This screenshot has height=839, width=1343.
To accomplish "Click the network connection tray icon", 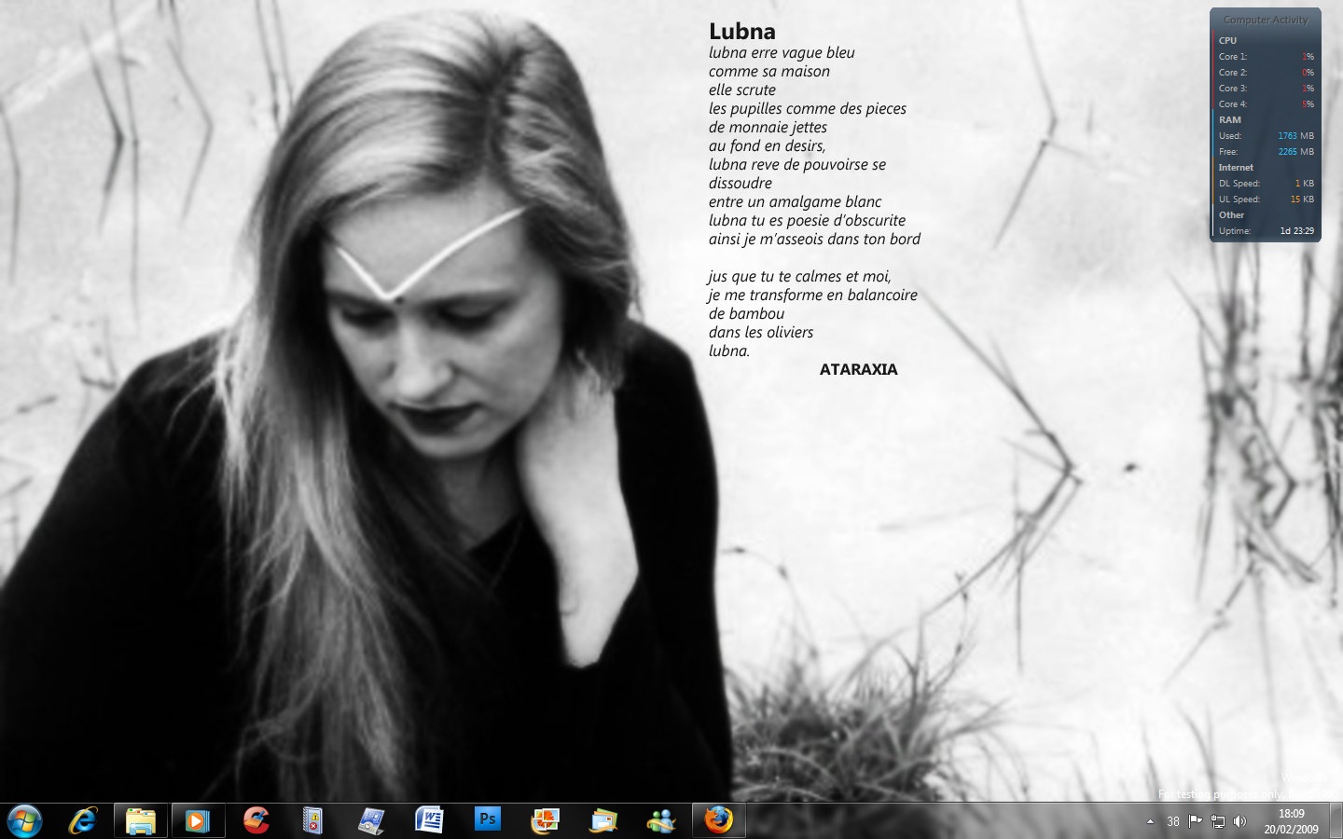I will [x=1218, y=821].
